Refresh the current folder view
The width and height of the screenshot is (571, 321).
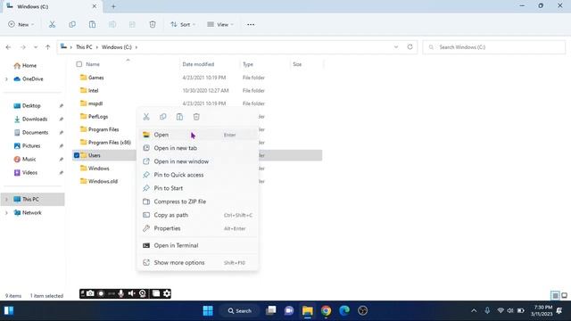(x=410, y=47)
